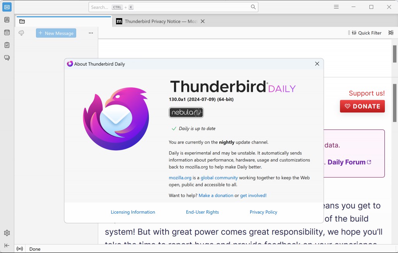
Task: Click the online status indicator icon
Action: pos(20,249)
